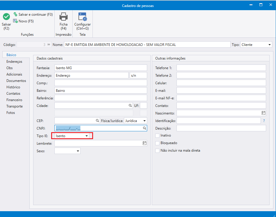Click the Referência input field
This screenshot has height=217, width=276.
point(101,98)
